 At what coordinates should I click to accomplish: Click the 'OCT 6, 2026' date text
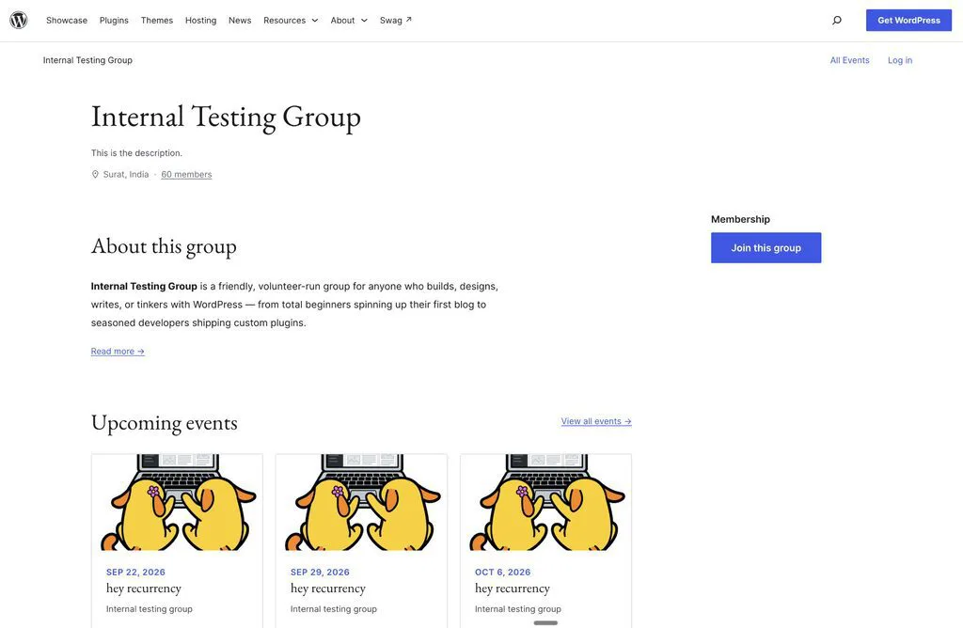coord(502,573)
